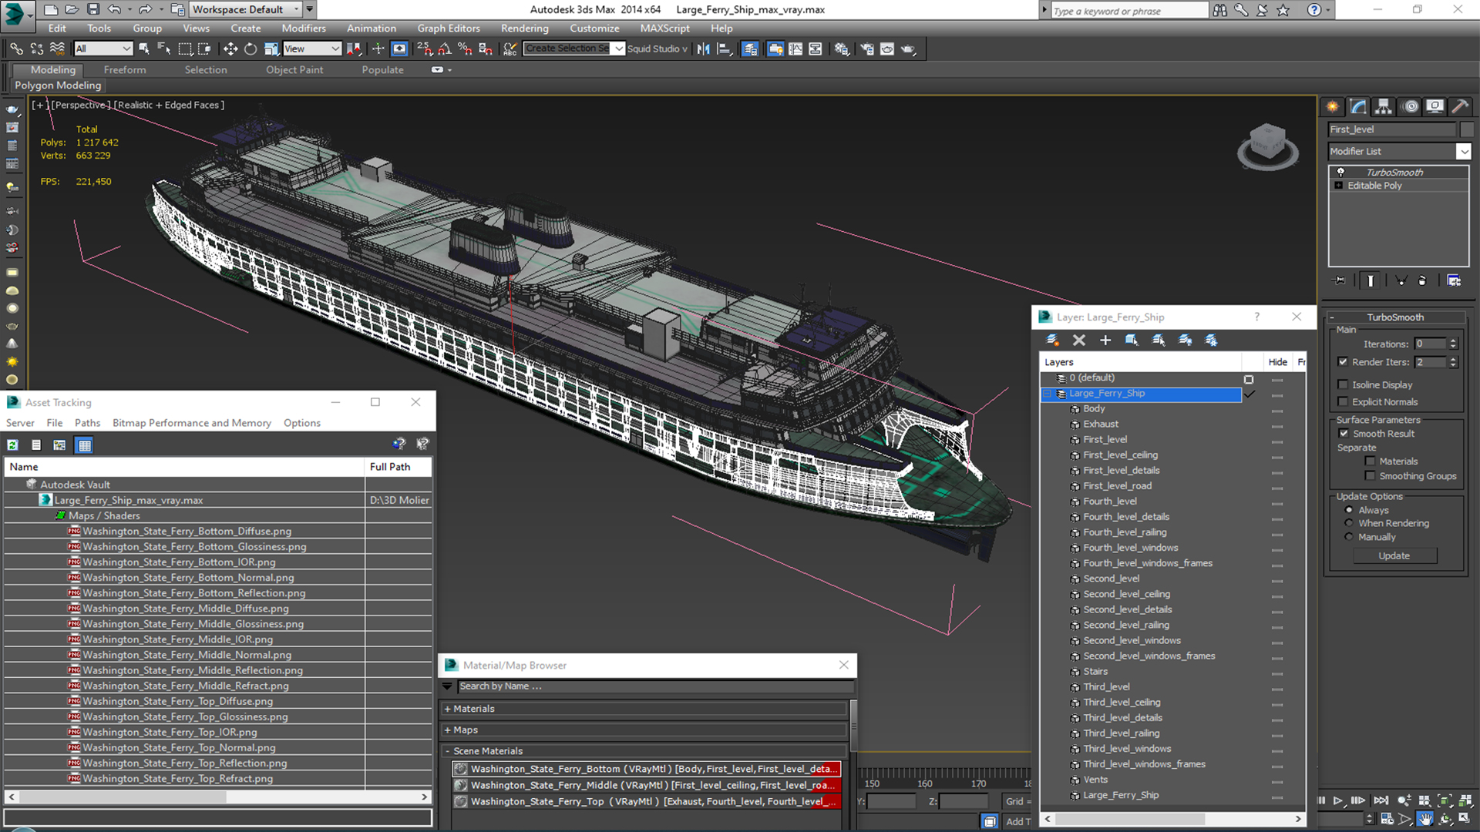
Task: Enable Isoline Display checkbox
Action: (x=1343, y=384)
